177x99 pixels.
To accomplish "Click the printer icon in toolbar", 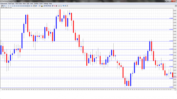I will (x=59, y=6).
